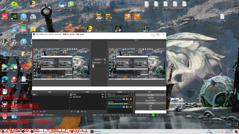The image size is (239, 134).
Task: Hide the 图像 source with its eye icon
Action: point(102,94)
